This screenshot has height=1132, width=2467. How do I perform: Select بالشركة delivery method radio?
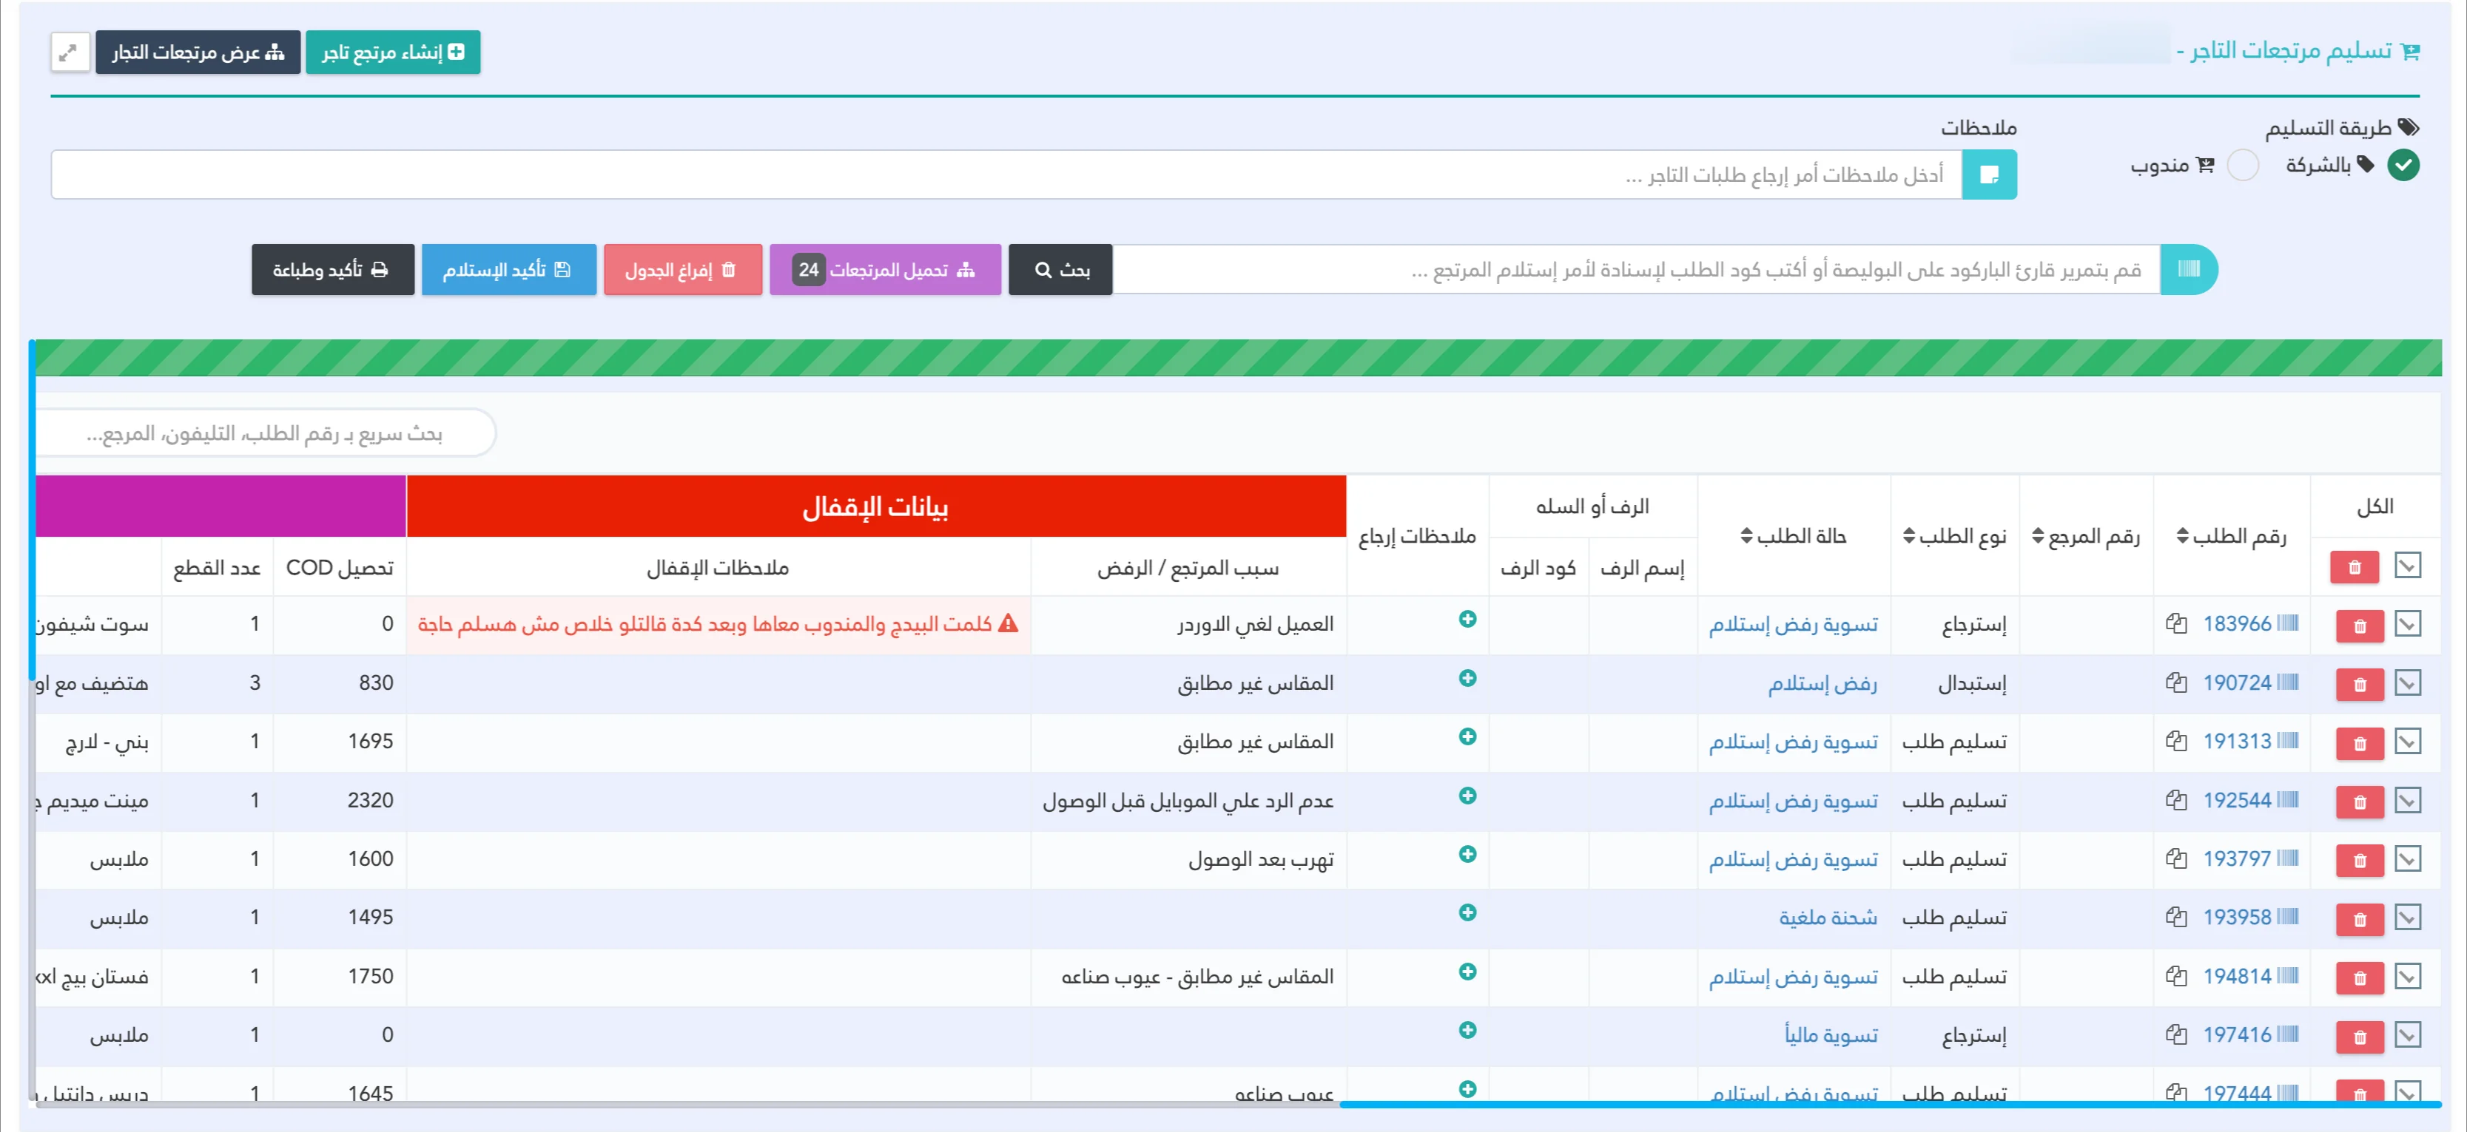[2403, 166]
